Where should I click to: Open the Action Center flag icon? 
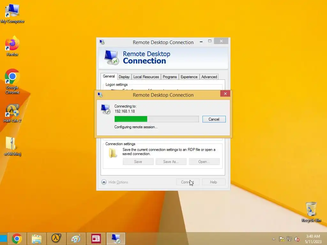tap(282, 239)
